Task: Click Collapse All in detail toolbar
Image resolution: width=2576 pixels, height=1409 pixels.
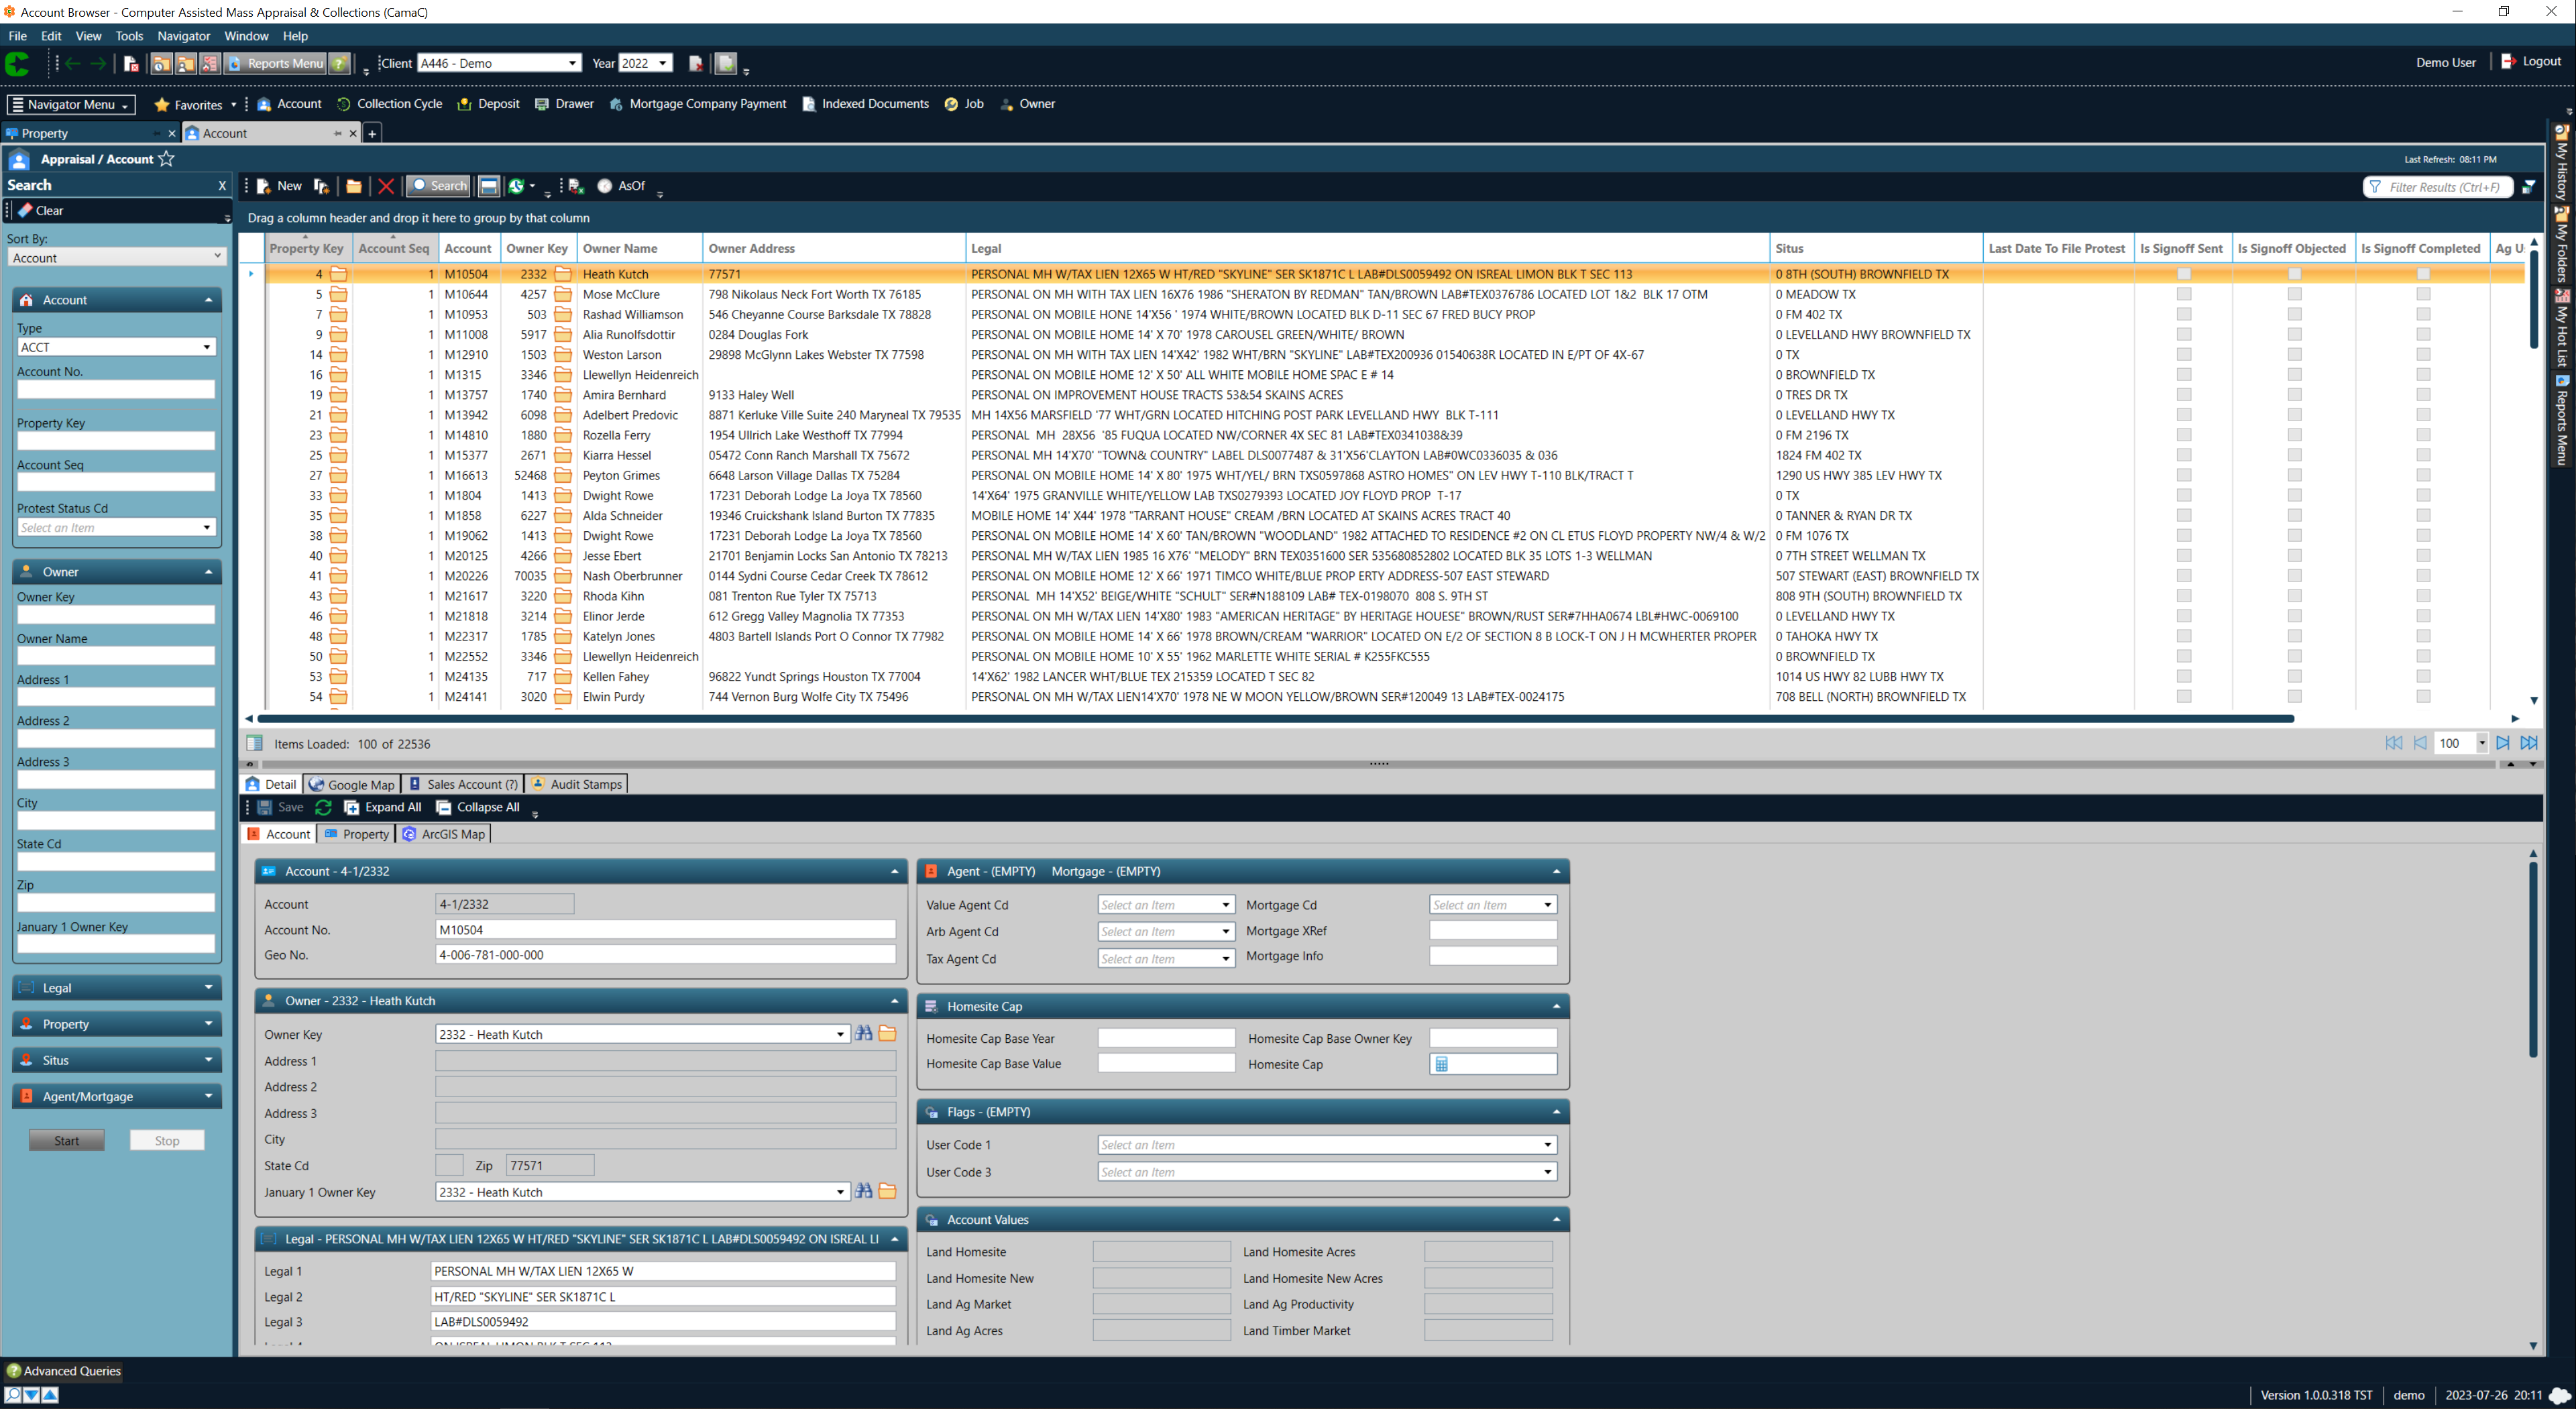Action: pyautogui.click(x=478, y=807)
